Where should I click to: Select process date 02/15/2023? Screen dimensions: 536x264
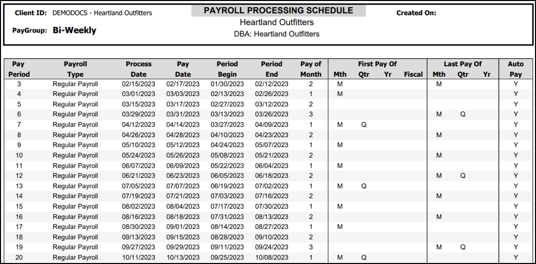pos(138,84)
